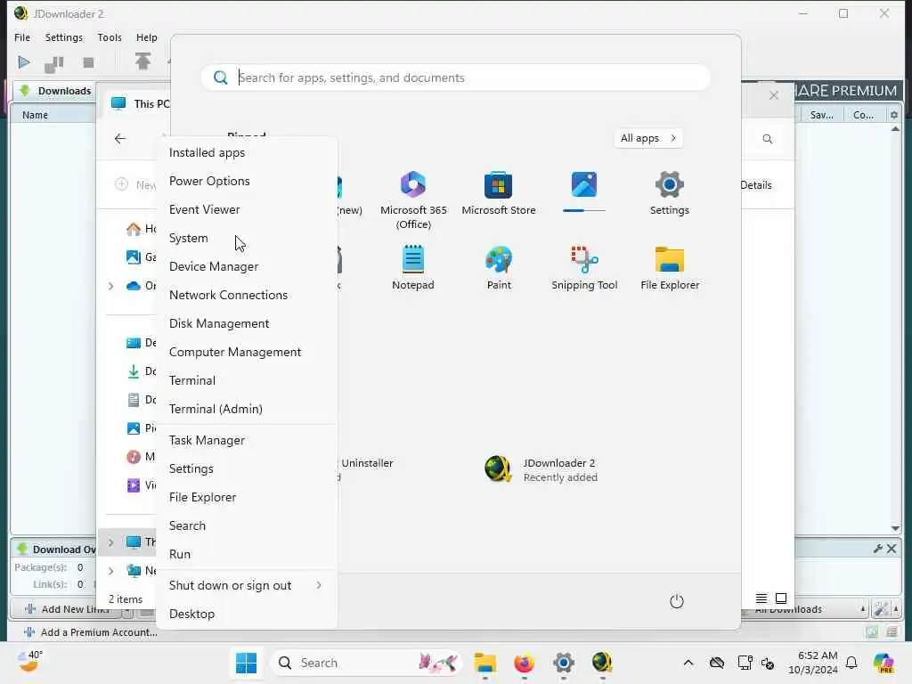Open All Downloads dropdown in JDownloader
This screenshot has width=912, height=684.
[862, 609]
